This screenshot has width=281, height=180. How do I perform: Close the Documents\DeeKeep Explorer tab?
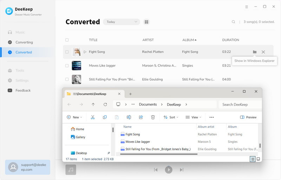[119, 94]
